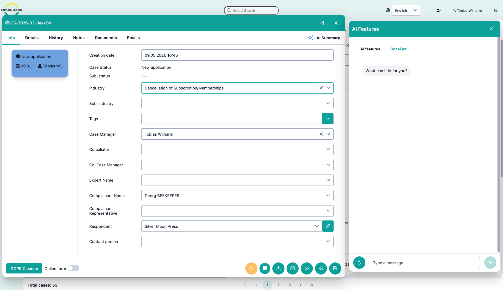Click the fast-forward next status icon

307,268
